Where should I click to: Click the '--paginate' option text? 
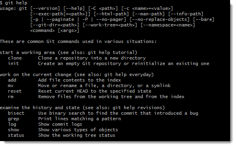pyautogui.click(x=60, y=19)
